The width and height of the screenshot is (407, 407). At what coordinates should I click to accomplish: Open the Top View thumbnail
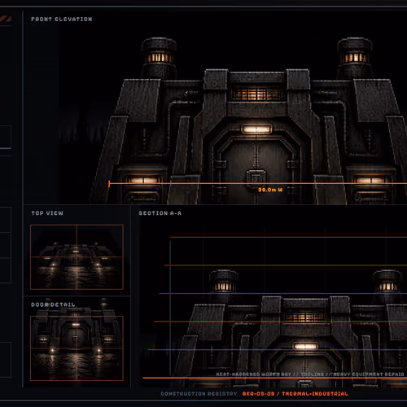77,257
